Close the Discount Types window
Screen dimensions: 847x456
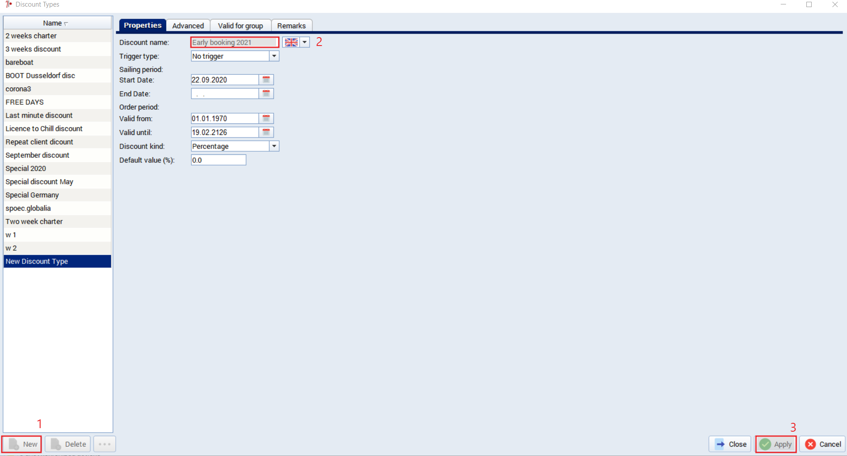[x=835, y=4]
